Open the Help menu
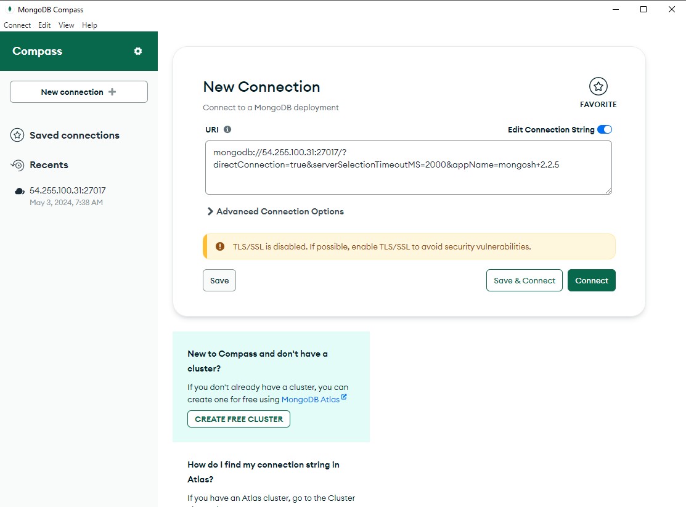 tap(89, 25)
